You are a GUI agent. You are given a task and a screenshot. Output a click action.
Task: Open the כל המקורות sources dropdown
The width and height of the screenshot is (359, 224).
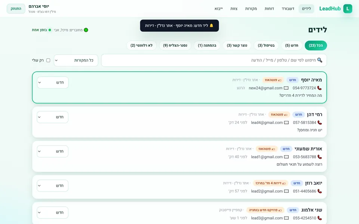pos(76,60)
